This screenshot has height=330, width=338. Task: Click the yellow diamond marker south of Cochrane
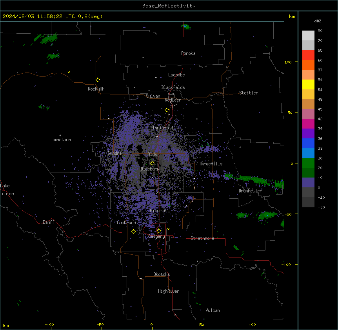[x=133, y=231]
